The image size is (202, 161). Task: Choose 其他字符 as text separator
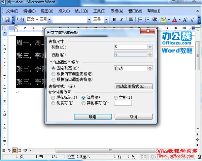coord(83,103)
